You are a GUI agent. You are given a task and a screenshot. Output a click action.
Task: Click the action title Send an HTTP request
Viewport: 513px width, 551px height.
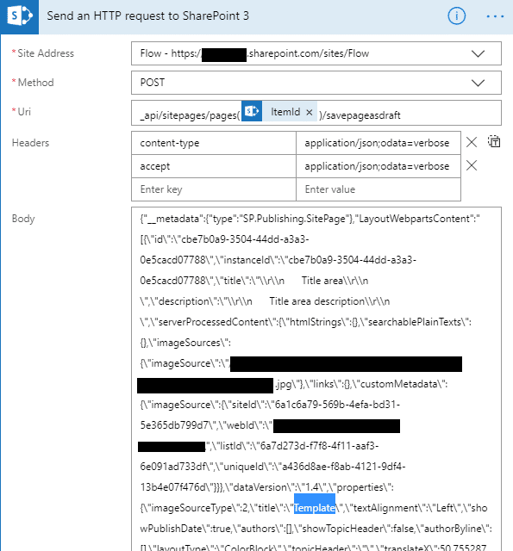point(147,16)
